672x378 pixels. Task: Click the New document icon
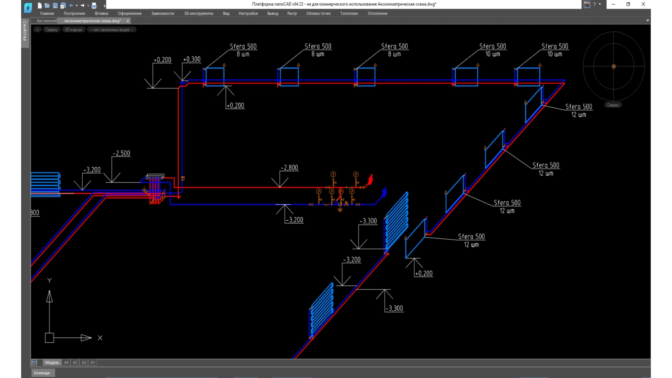[40, 6]
